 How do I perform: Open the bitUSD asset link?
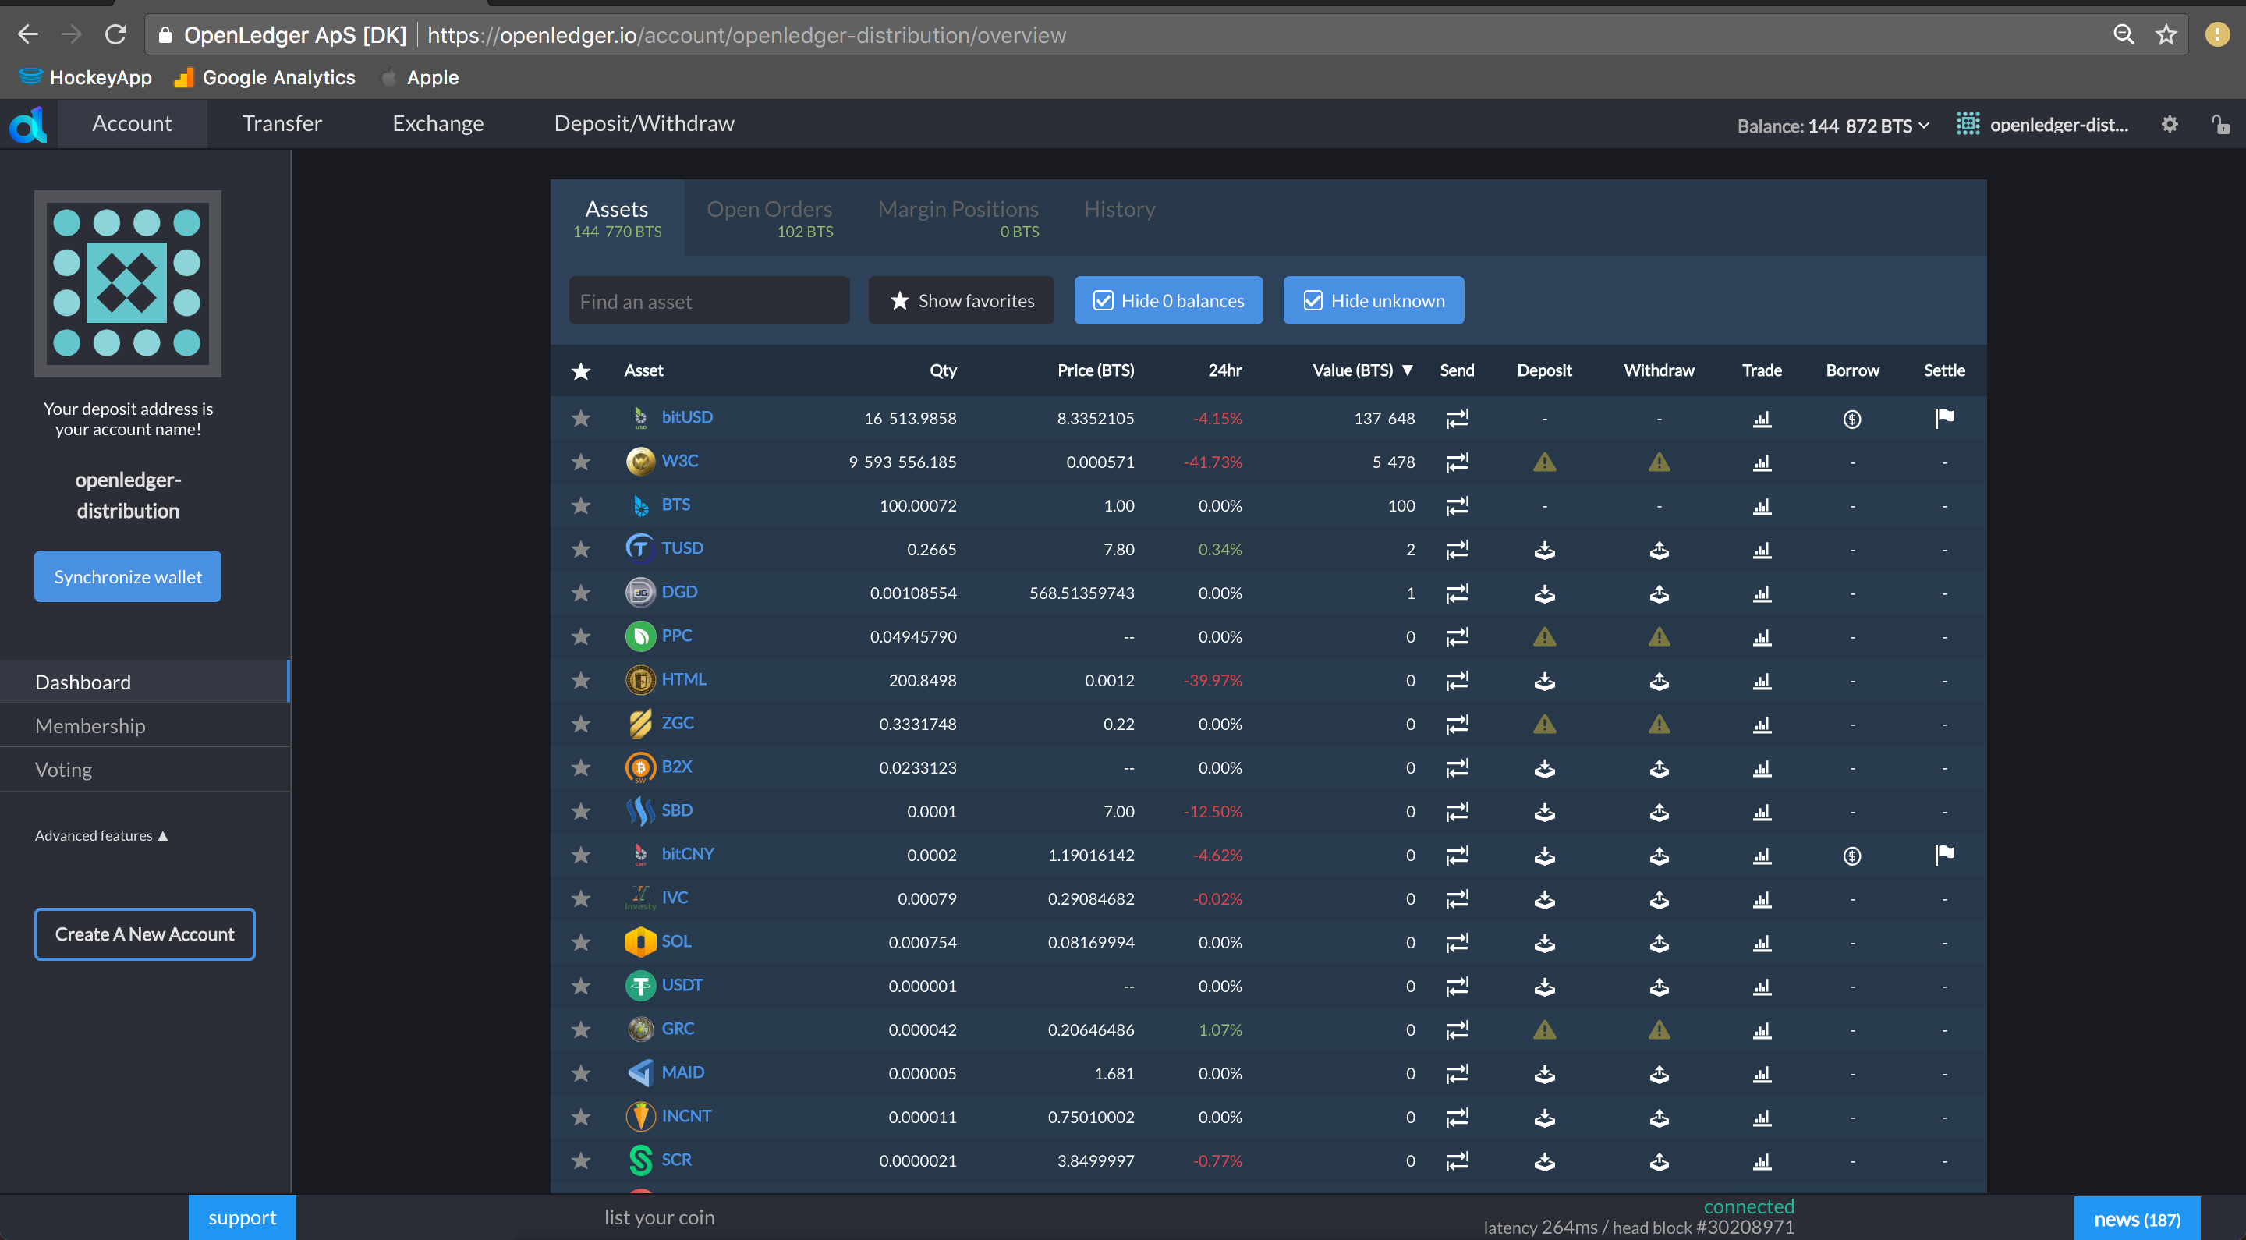click(x=687, y=418)
